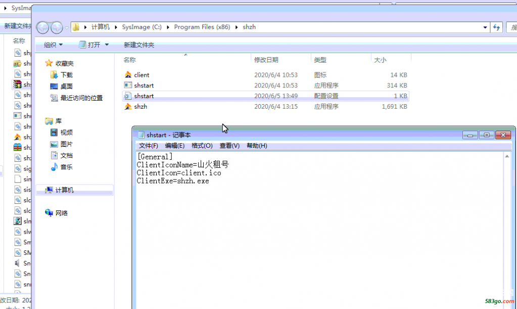Open the 网络 network icon
Viewport: 517px width, 309px height.
[49, 213]
